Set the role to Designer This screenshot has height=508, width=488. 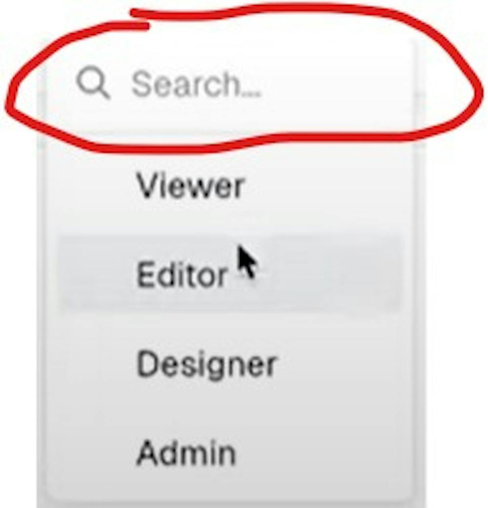pyautogui.click(x=230, y=364)
